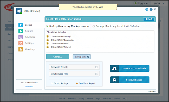Click the Your IBackup desktop on the Web banner
Image resolution: width=169 pixels, height=102 pixels.
click(88, 7)
